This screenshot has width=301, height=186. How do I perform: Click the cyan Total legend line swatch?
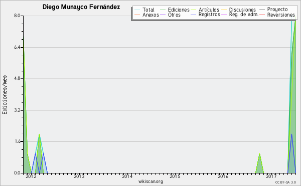tap(137, 10)
